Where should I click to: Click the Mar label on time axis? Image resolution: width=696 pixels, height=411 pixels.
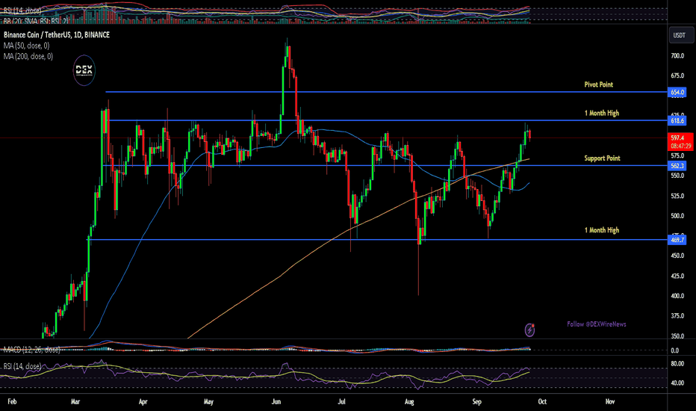coord(75,402)
